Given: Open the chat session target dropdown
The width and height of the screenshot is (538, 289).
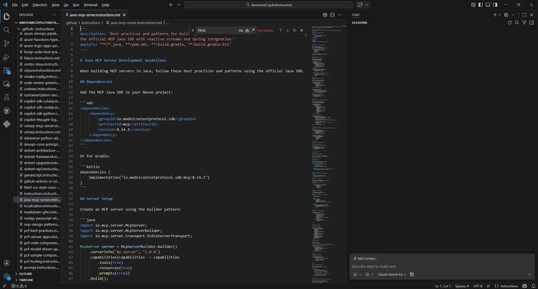Looking at the screenshot, I should [357, 274].
